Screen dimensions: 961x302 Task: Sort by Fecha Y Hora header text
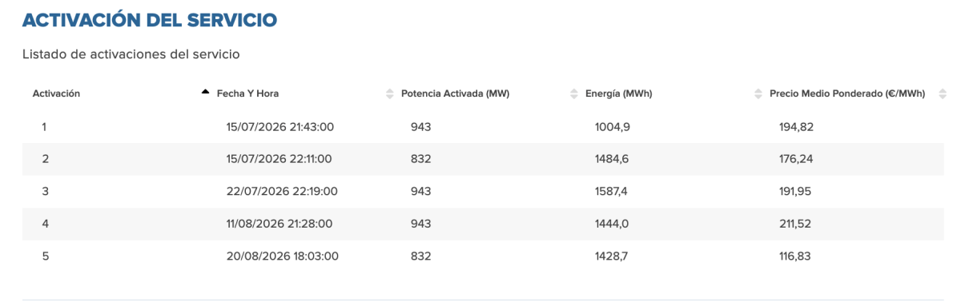pos(247,93)
